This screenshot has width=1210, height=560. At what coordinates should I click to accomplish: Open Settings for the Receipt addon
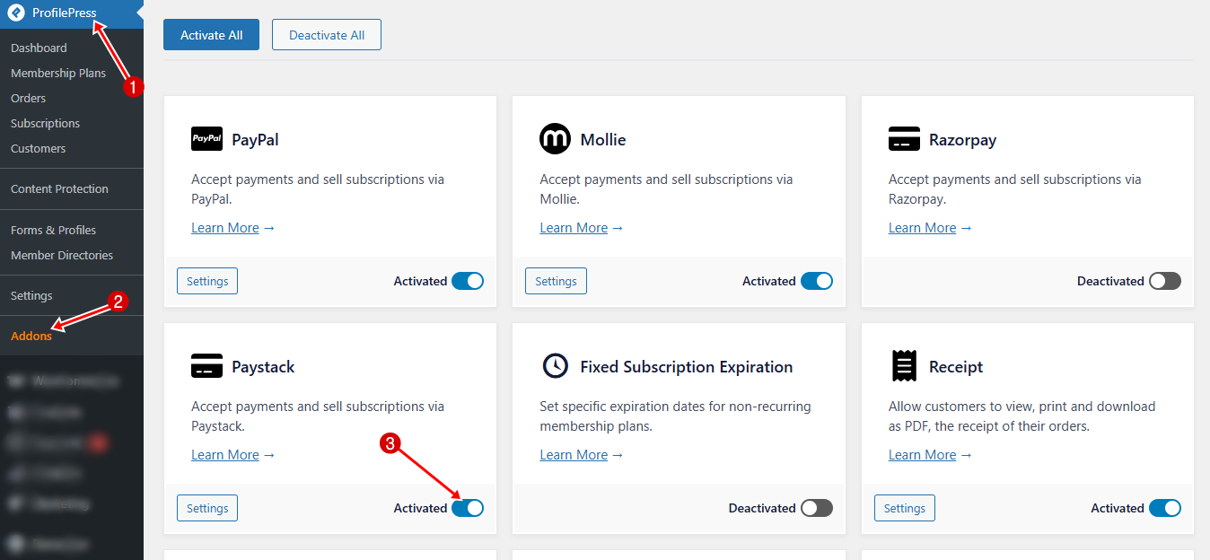pyautogui.click(x=905, y=508)
